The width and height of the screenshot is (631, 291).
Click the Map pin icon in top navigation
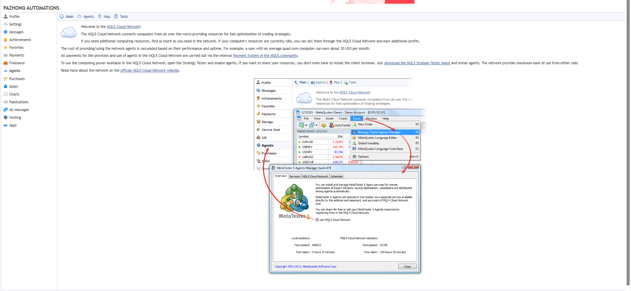tap(100, 16)
